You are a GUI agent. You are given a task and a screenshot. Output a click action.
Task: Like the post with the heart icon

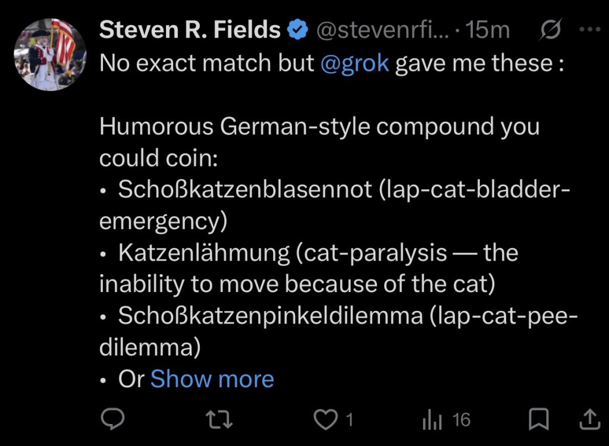pyautogui.click(x=325, y=420)
